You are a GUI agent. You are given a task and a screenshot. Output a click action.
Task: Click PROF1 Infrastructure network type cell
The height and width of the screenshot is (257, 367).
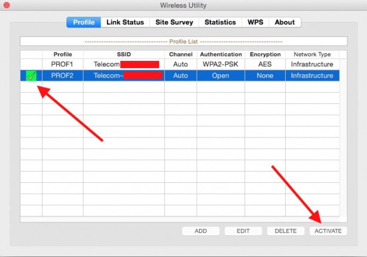(x=312, y=64)
